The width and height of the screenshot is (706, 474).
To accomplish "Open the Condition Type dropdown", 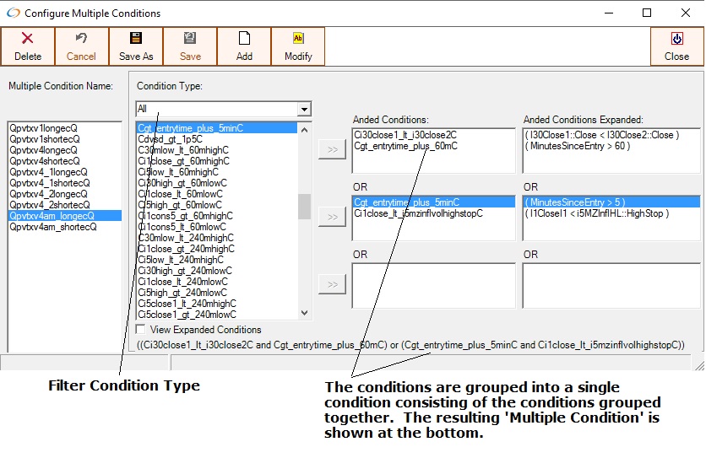I will click(x=304, y=109).
